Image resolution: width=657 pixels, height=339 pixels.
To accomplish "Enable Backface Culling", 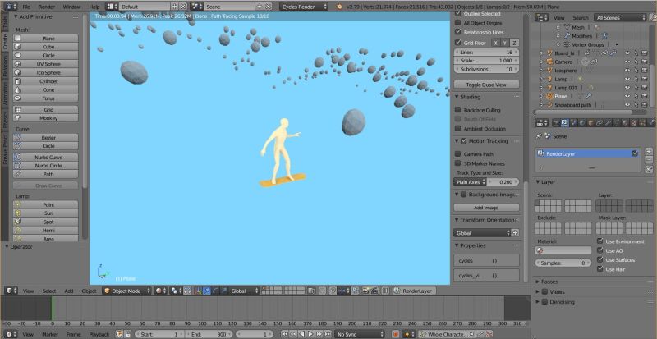I will (x=458, y=110).
